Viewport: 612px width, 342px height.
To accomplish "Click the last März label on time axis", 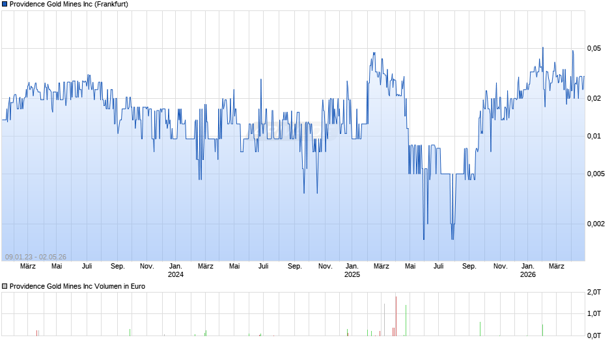I will [x=557, y=267].
